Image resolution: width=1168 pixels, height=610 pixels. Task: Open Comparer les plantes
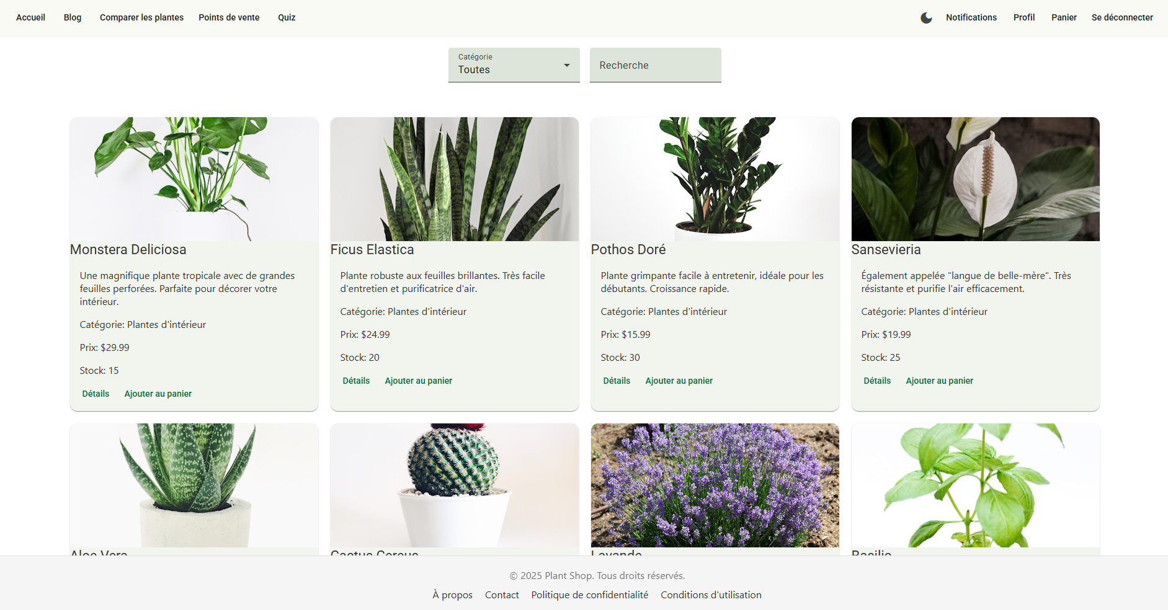pyautogui.click(x=141, y=17)
